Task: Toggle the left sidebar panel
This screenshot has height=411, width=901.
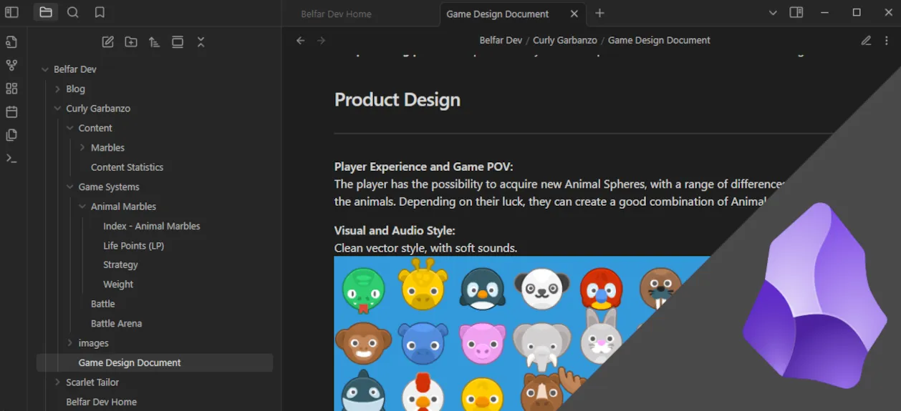Action: 11,12
